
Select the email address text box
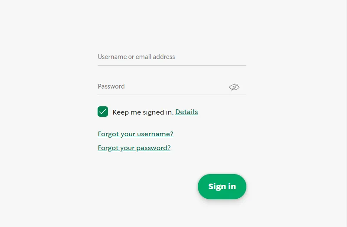[x=172, y=57]
